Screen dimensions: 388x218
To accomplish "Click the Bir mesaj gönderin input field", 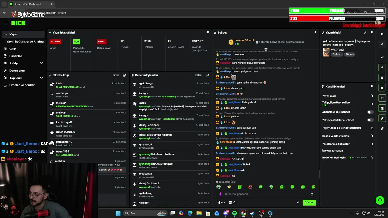I will [266, 194].
